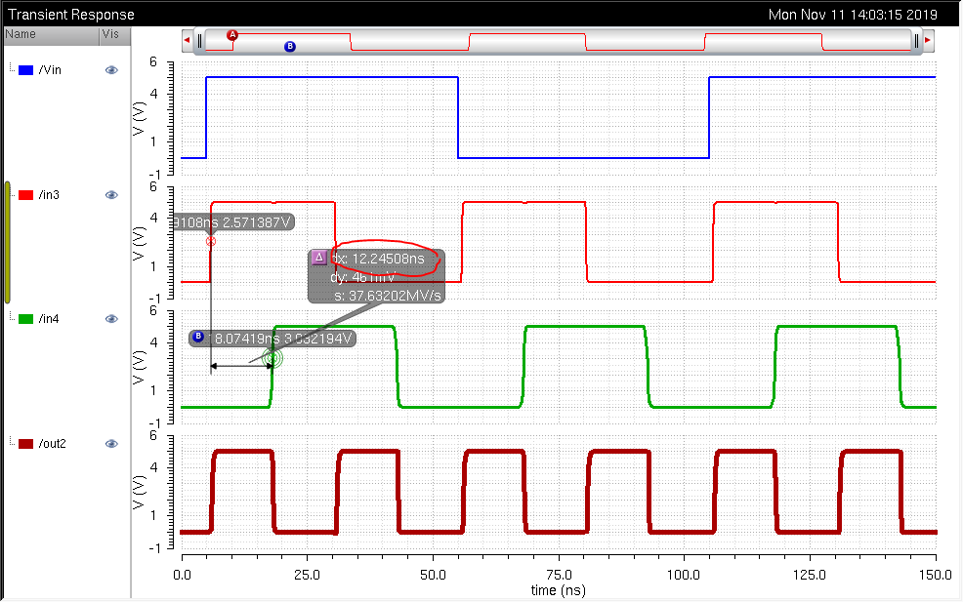Click the green marker B point on /in4
The image size is (963, 602).
(x=272, y=358)
